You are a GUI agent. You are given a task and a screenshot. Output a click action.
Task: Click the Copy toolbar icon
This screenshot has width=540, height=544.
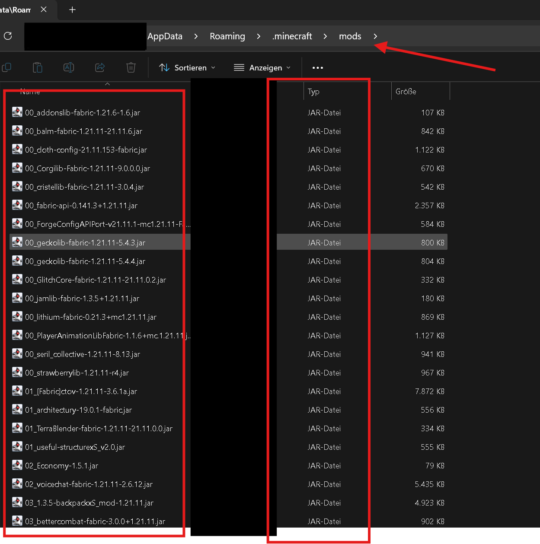pyautogui.click(x=6, y=67)
